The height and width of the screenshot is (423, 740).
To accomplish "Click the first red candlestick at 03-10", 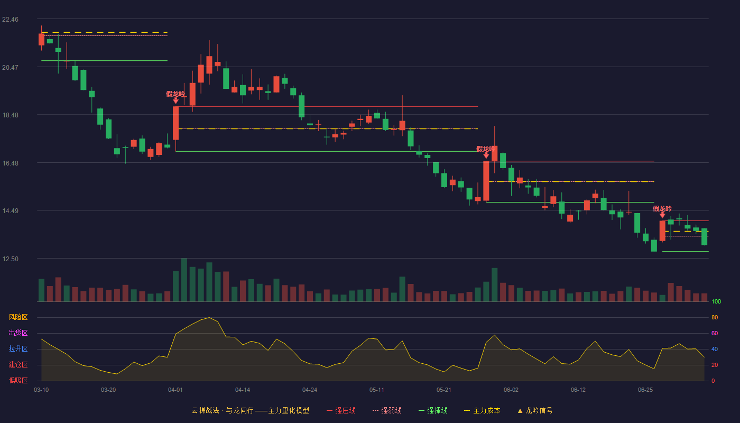I will [41, 39].
